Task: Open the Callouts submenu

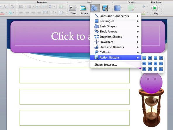Action: 116,52
